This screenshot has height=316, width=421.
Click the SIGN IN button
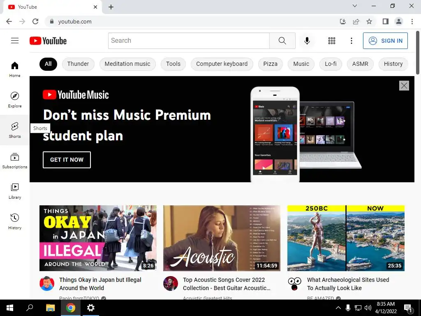(385, 41)
